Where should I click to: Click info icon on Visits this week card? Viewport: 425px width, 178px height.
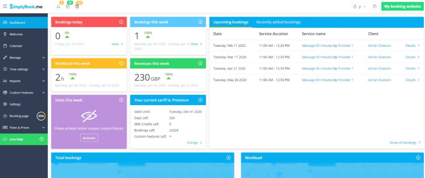pos(121,100)
